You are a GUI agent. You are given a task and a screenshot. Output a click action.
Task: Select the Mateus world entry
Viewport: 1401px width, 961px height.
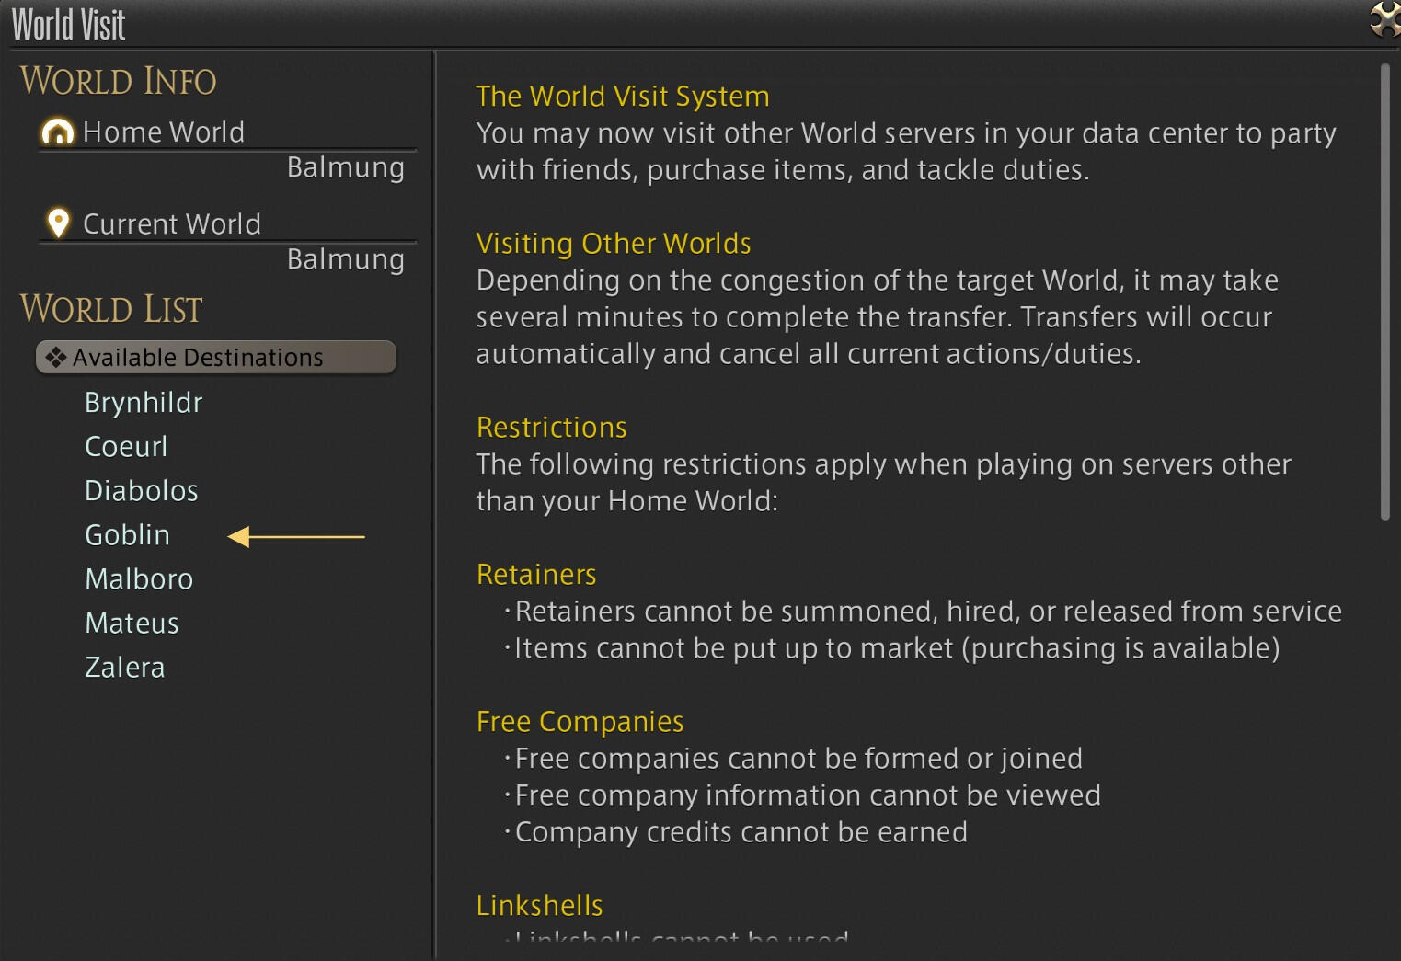point(132,624)
